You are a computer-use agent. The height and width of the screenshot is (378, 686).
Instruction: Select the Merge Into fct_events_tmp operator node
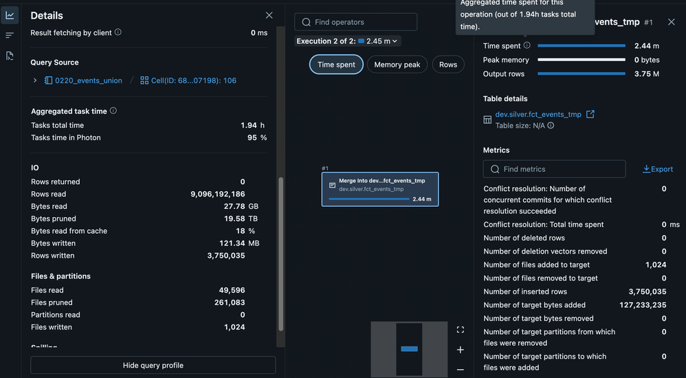(380, 189)
